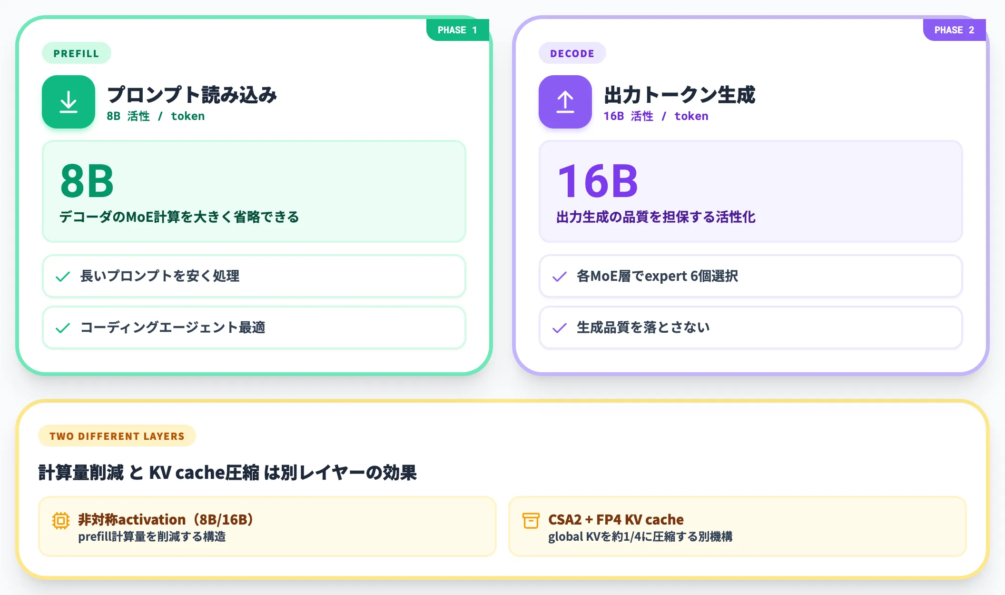Click the コーディングエージェント最適 text
Screen dimensions: 1005x595
(x=173, y=327)
